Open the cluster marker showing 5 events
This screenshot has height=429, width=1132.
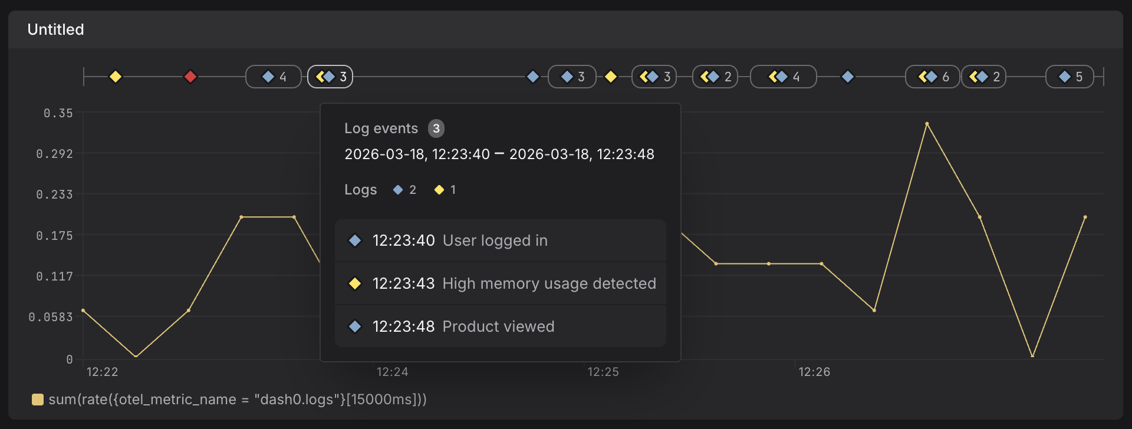coord(1070,77)
